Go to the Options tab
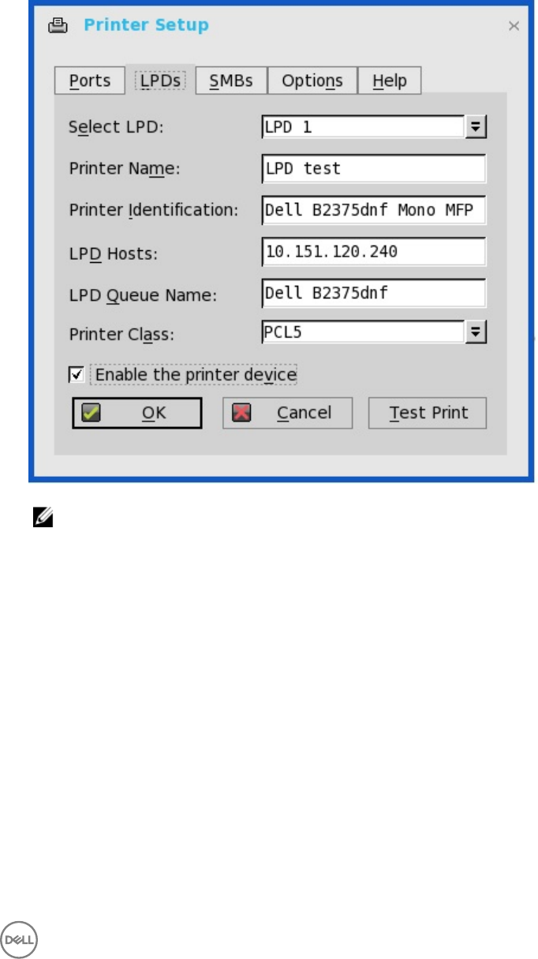Image resolution: width=538 pixels, height=959 pixels. [x=312, y=81]
